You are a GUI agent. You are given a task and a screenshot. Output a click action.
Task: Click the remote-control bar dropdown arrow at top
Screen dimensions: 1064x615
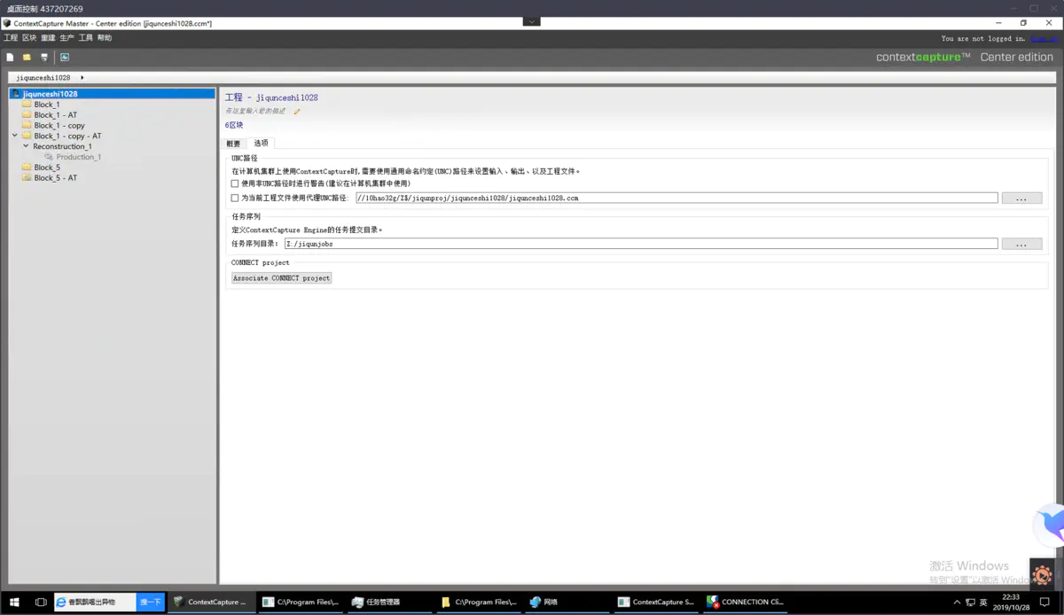[x=531, y=21]
